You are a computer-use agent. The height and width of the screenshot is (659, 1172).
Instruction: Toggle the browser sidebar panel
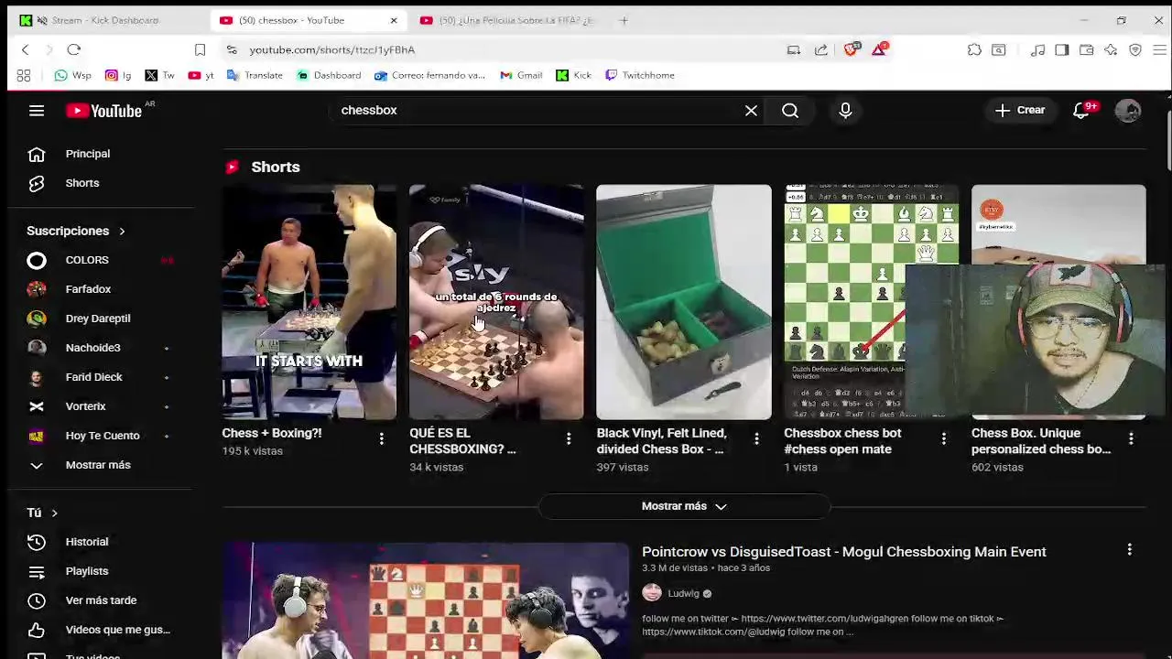click(x=1061, y=50)
